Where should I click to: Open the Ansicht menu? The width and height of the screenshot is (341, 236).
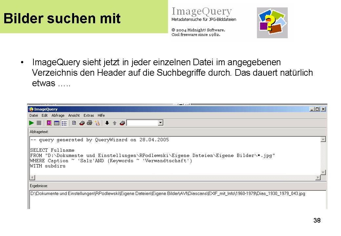pyautogui.click(x=74, y=115)
